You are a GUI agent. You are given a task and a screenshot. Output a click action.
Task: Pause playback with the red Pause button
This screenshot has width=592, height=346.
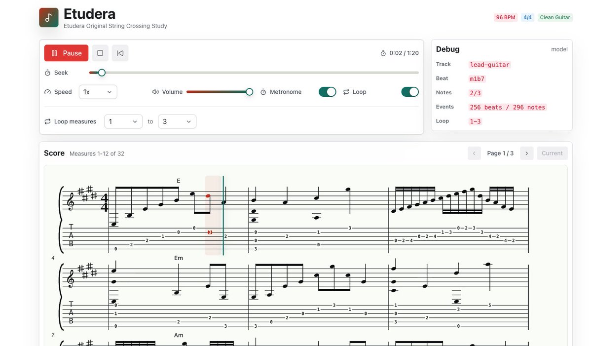coord(67,53)
